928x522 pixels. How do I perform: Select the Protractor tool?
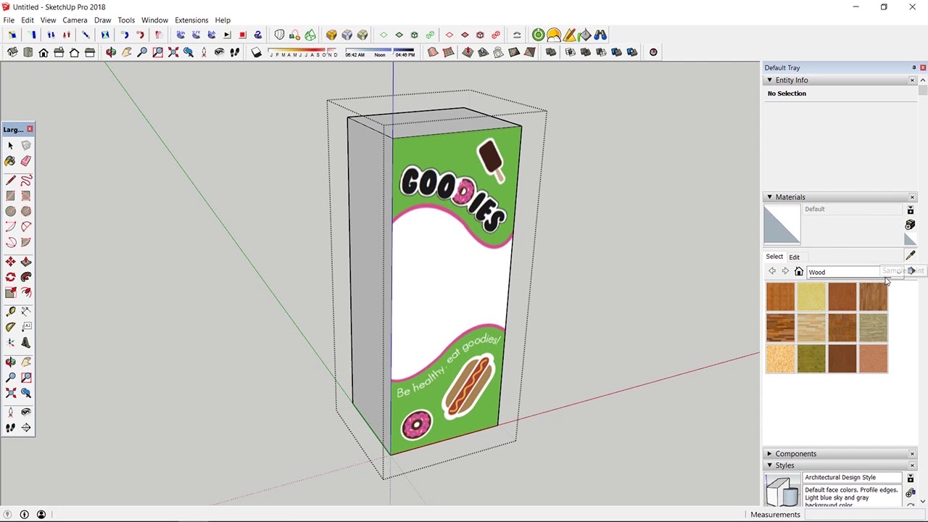[10, 327]
